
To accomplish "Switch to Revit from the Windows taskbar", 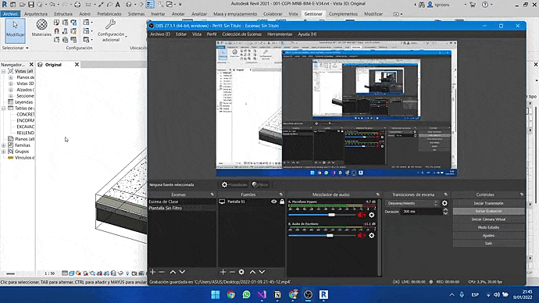I will click(323, 294).
